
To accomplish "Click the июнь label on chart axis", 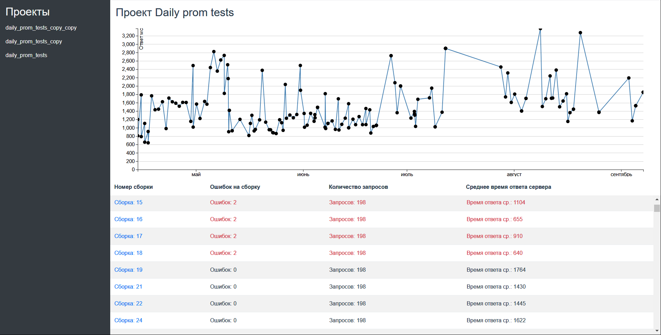I will click(x=303, y=174).
